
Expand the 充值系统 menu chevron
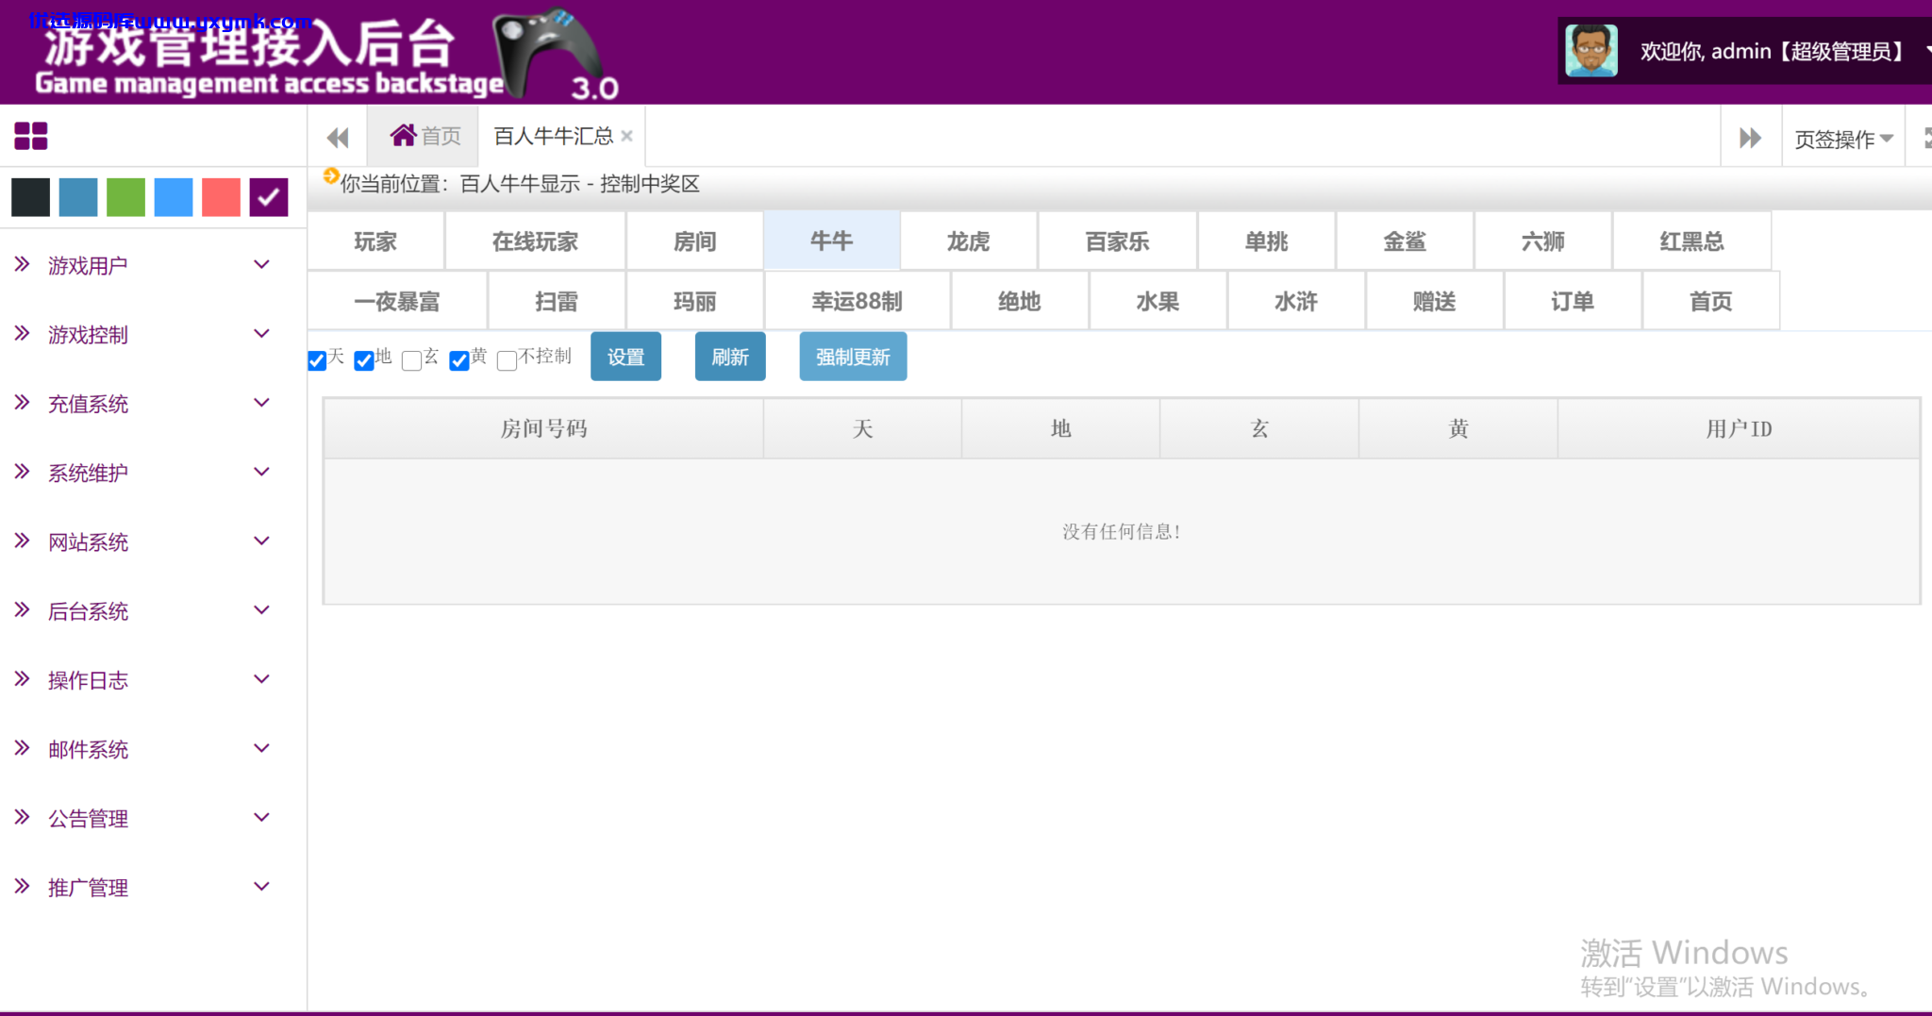pos(262,403)
